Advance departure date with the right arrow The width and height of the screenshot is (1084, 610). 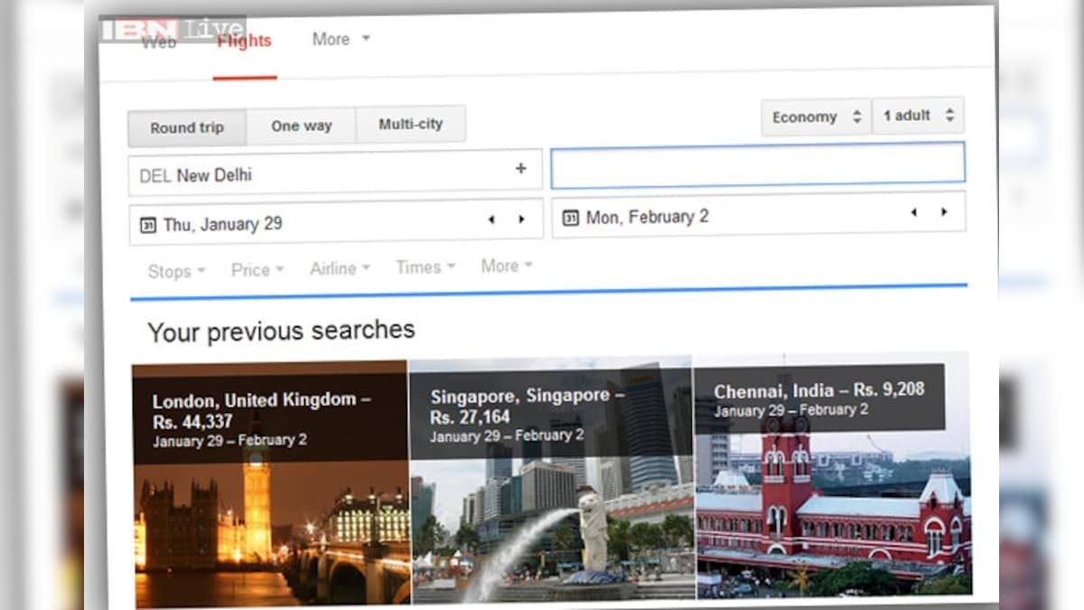coord(521,220)
